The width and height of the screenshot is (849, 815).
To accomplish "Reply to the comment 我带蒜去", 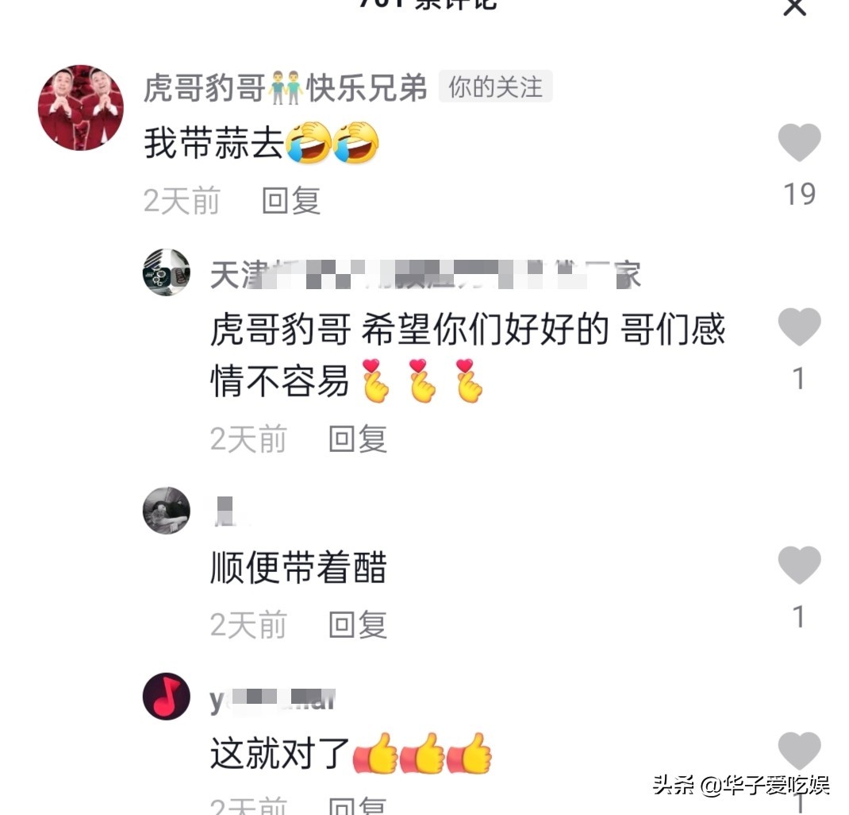I will tap(291, 200).
